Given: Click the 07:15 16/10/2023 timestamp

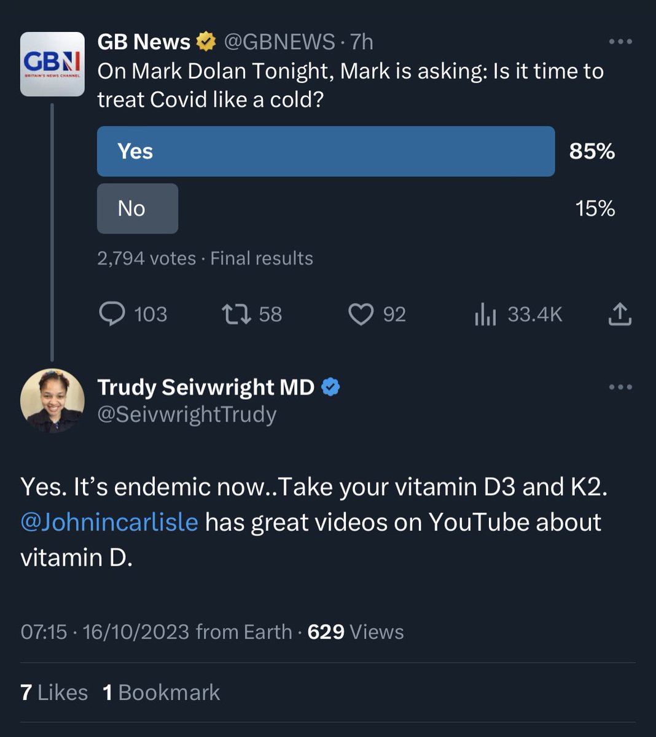Looking at the screenshot, I should (x=105, y=632).
